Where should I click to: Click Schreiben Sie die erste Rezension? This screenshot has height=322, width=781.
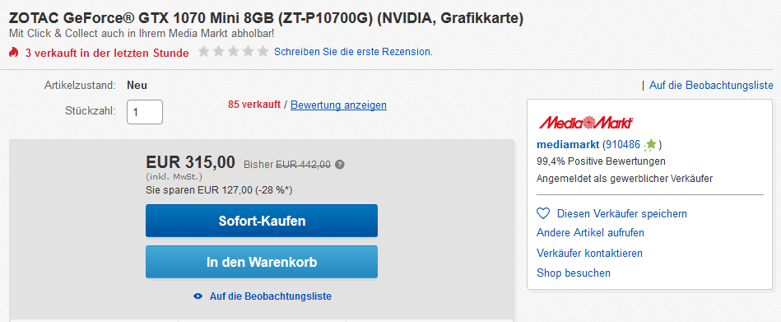coord(354,51)
